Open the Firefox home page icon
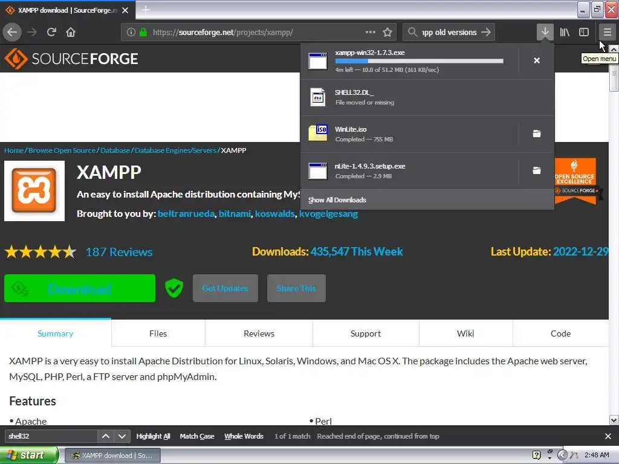Screen dimensions: 619x464 click(x=71, y=32)
